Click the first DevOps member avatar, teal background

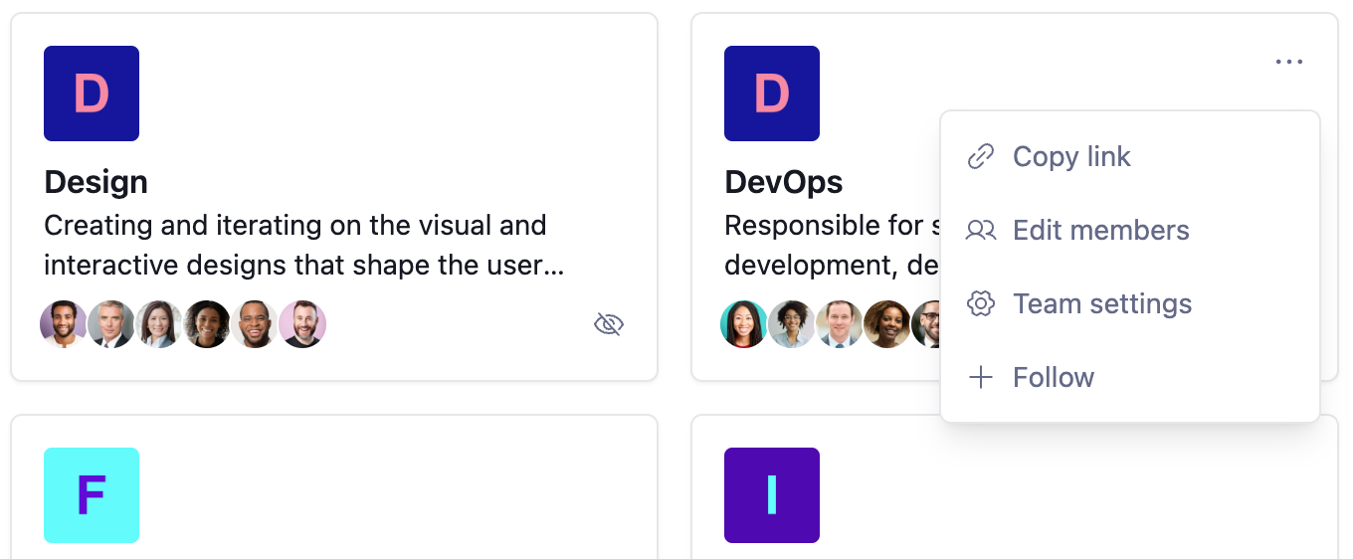744,324
